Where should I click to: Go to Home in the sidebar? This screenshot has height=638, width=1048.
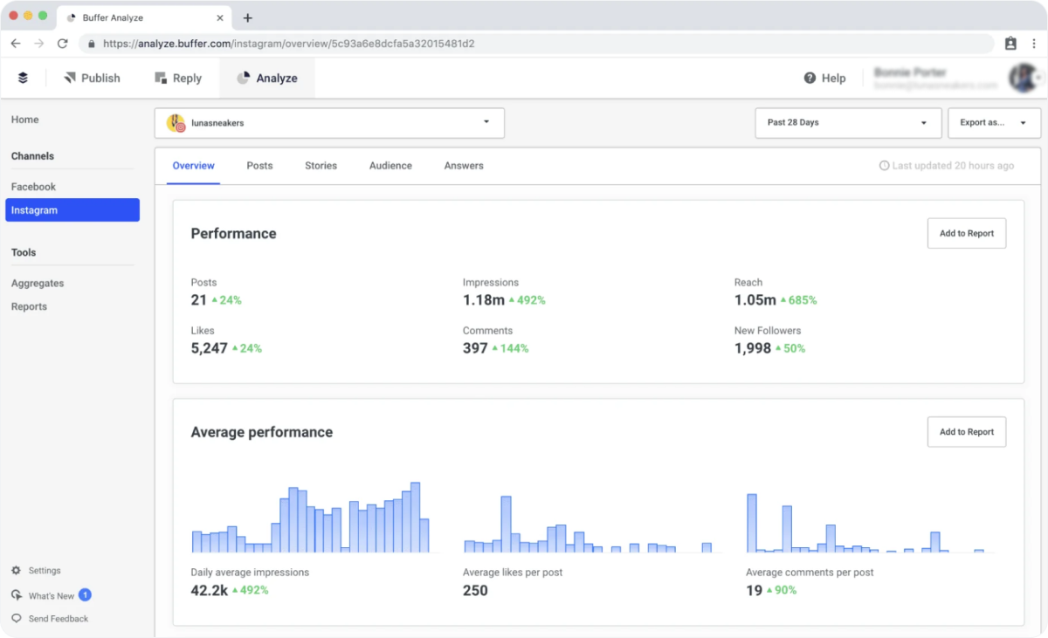click(x=25, y=120)
